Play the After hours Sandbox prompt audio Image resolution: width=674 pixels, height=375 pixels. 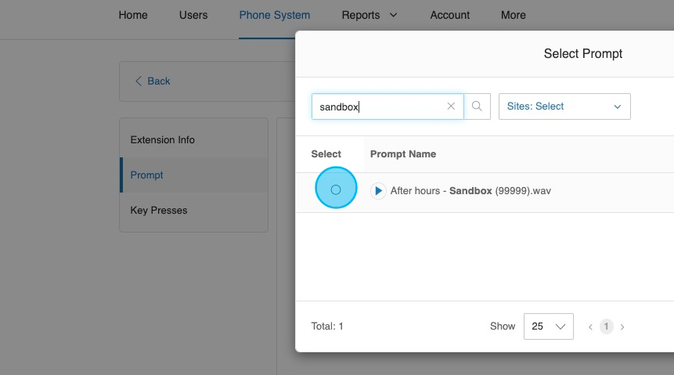378,190
